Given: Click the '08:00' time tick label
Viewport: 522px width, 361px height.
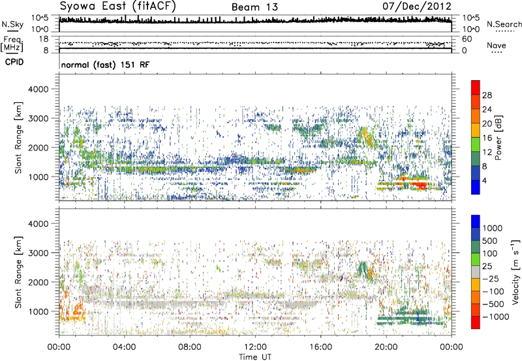Looking at the screenshot, I should pyautogui.click(x=189, y=347).
